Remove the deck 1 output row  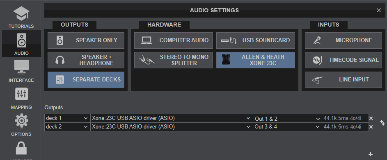(371, 118)
